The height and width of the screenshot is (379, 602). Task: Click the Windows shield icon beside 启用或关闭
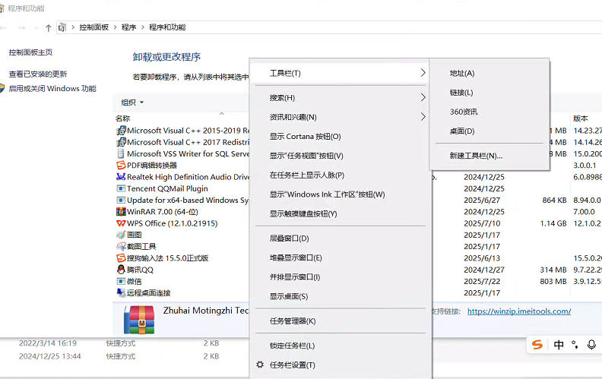tap(2, 89)
